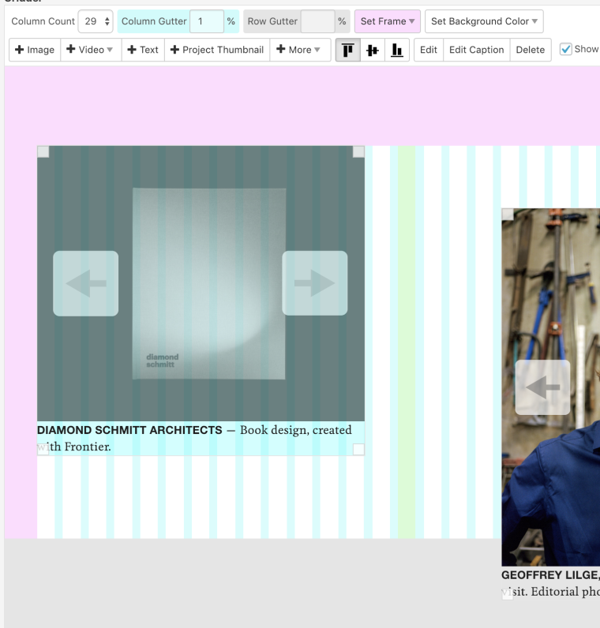The height and width of the screenshot is (628, 600).
Task: Open the + More menu
Action: point(298,50)
